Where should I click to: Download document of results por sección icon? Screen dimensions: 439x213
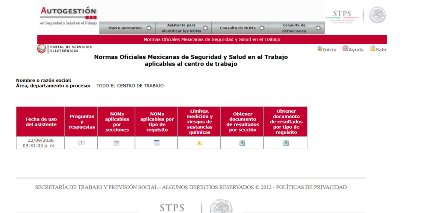(x=242, y=143)
